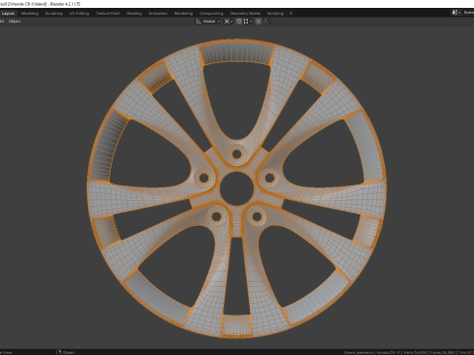Open the Modeling workspace tab

pos(30,14)
